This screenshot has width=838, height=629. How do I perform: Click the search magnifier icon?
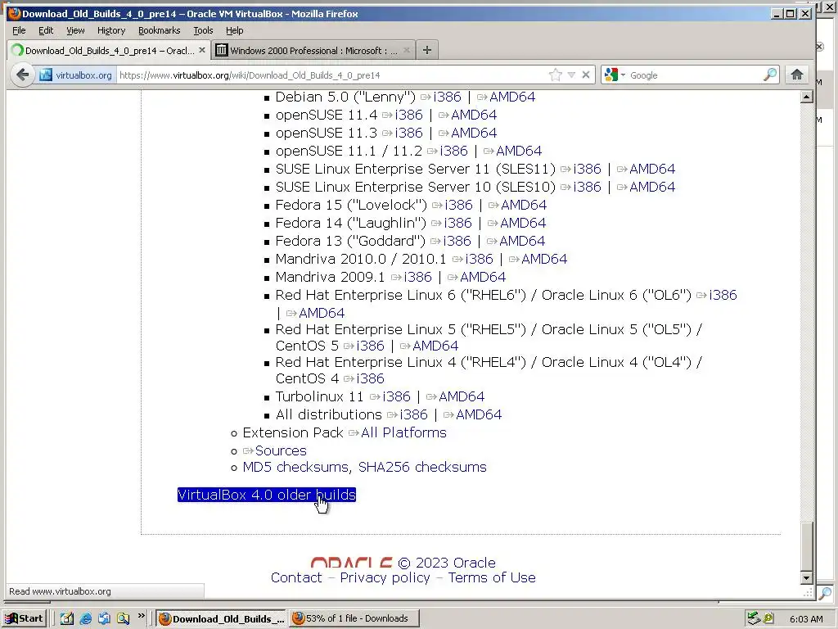coord(769,75)
